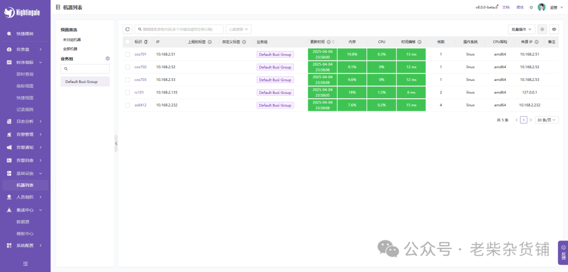Viewport: 568px width, 272px height.
Task: Select Default Busi Group in filter list
Action: point(85,82)
